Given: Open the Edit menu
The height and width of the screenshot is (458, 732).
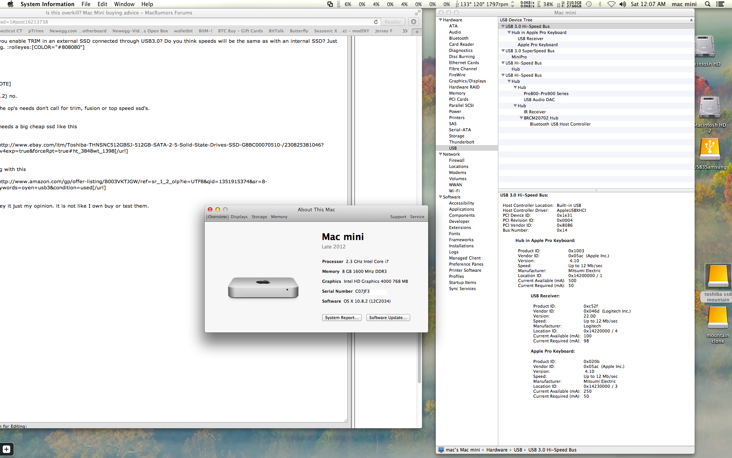Looking at the screenshot, I should pos(102,4).
